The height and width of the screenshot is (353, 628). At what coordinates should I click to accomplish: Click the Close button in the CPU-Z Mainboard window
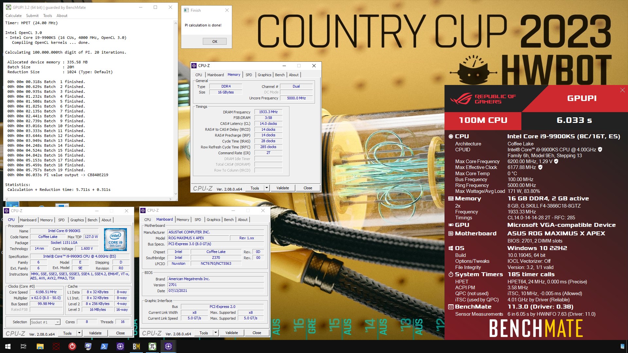[257, 333]
